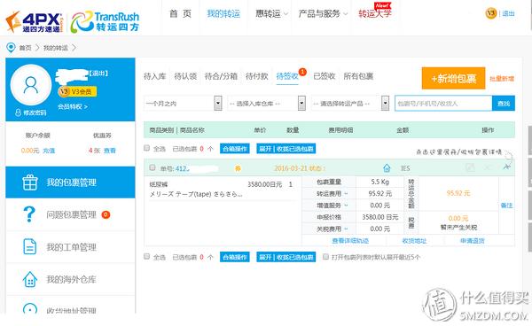This screenshot has width=532, height=326.
Task: Switch to the 待付款 tab
Action: pos(257,76)
